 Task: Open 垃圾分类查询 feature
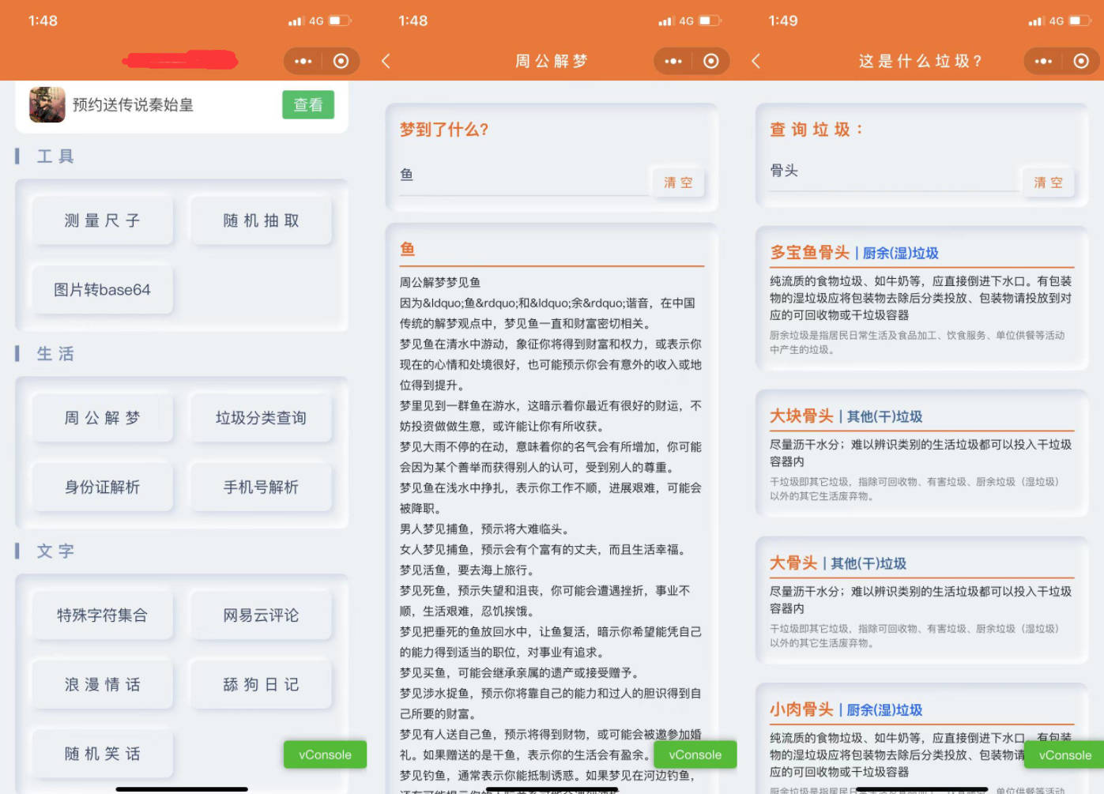pos(261,417)
